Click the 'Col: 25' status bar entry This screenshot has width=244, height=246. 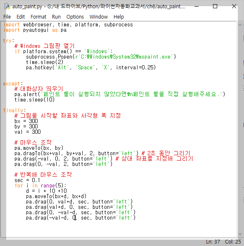233,242
